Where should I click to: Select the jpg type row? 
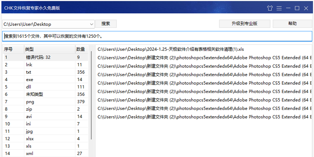pos(46,131)
